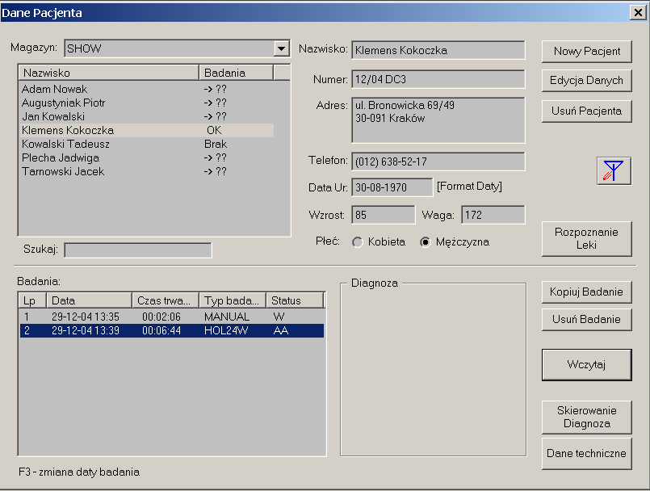The height and width of the screenshot is (491, 650).
Task: Click the Adres text area
Action: [438, 120]
